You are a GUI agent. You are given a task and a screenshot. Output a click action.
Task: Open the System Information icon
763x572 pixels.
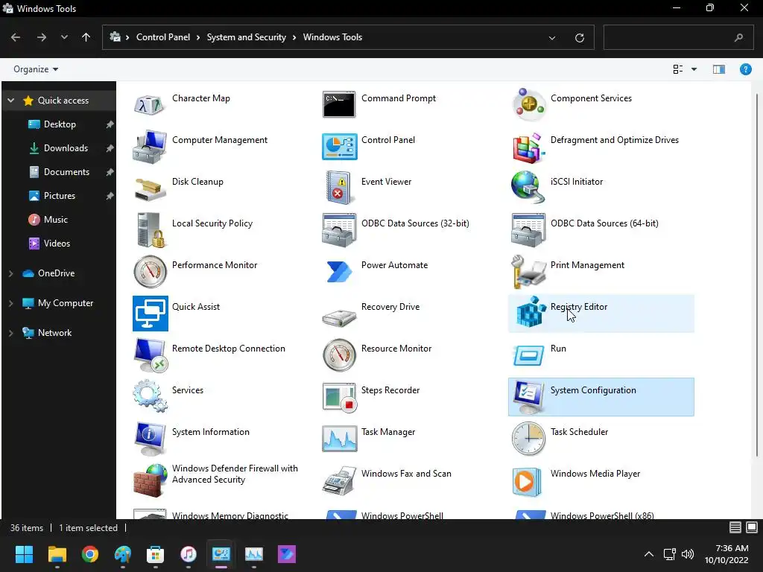click(150, 438)
